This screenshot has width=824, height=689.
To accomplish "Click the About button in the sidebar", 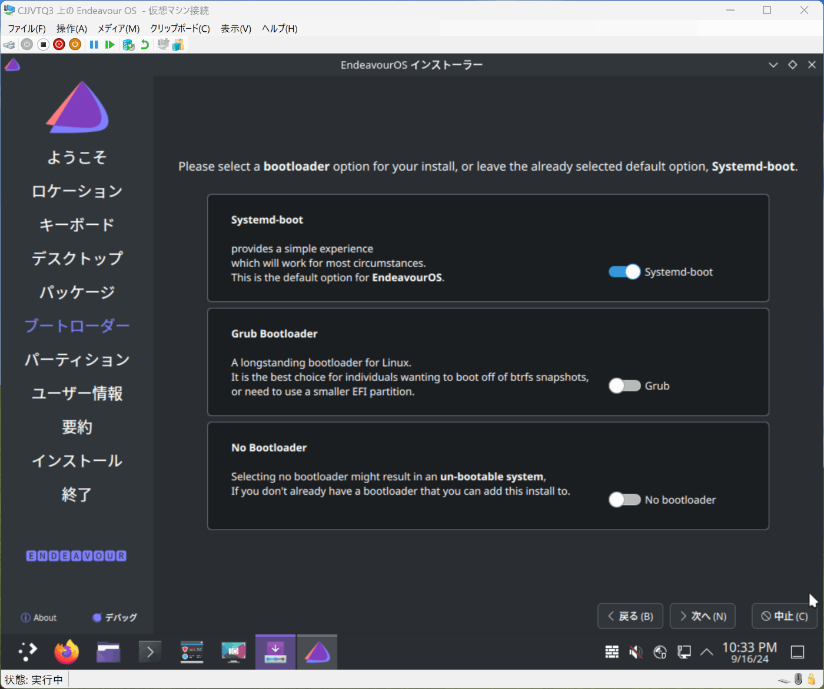I will 39,618.
